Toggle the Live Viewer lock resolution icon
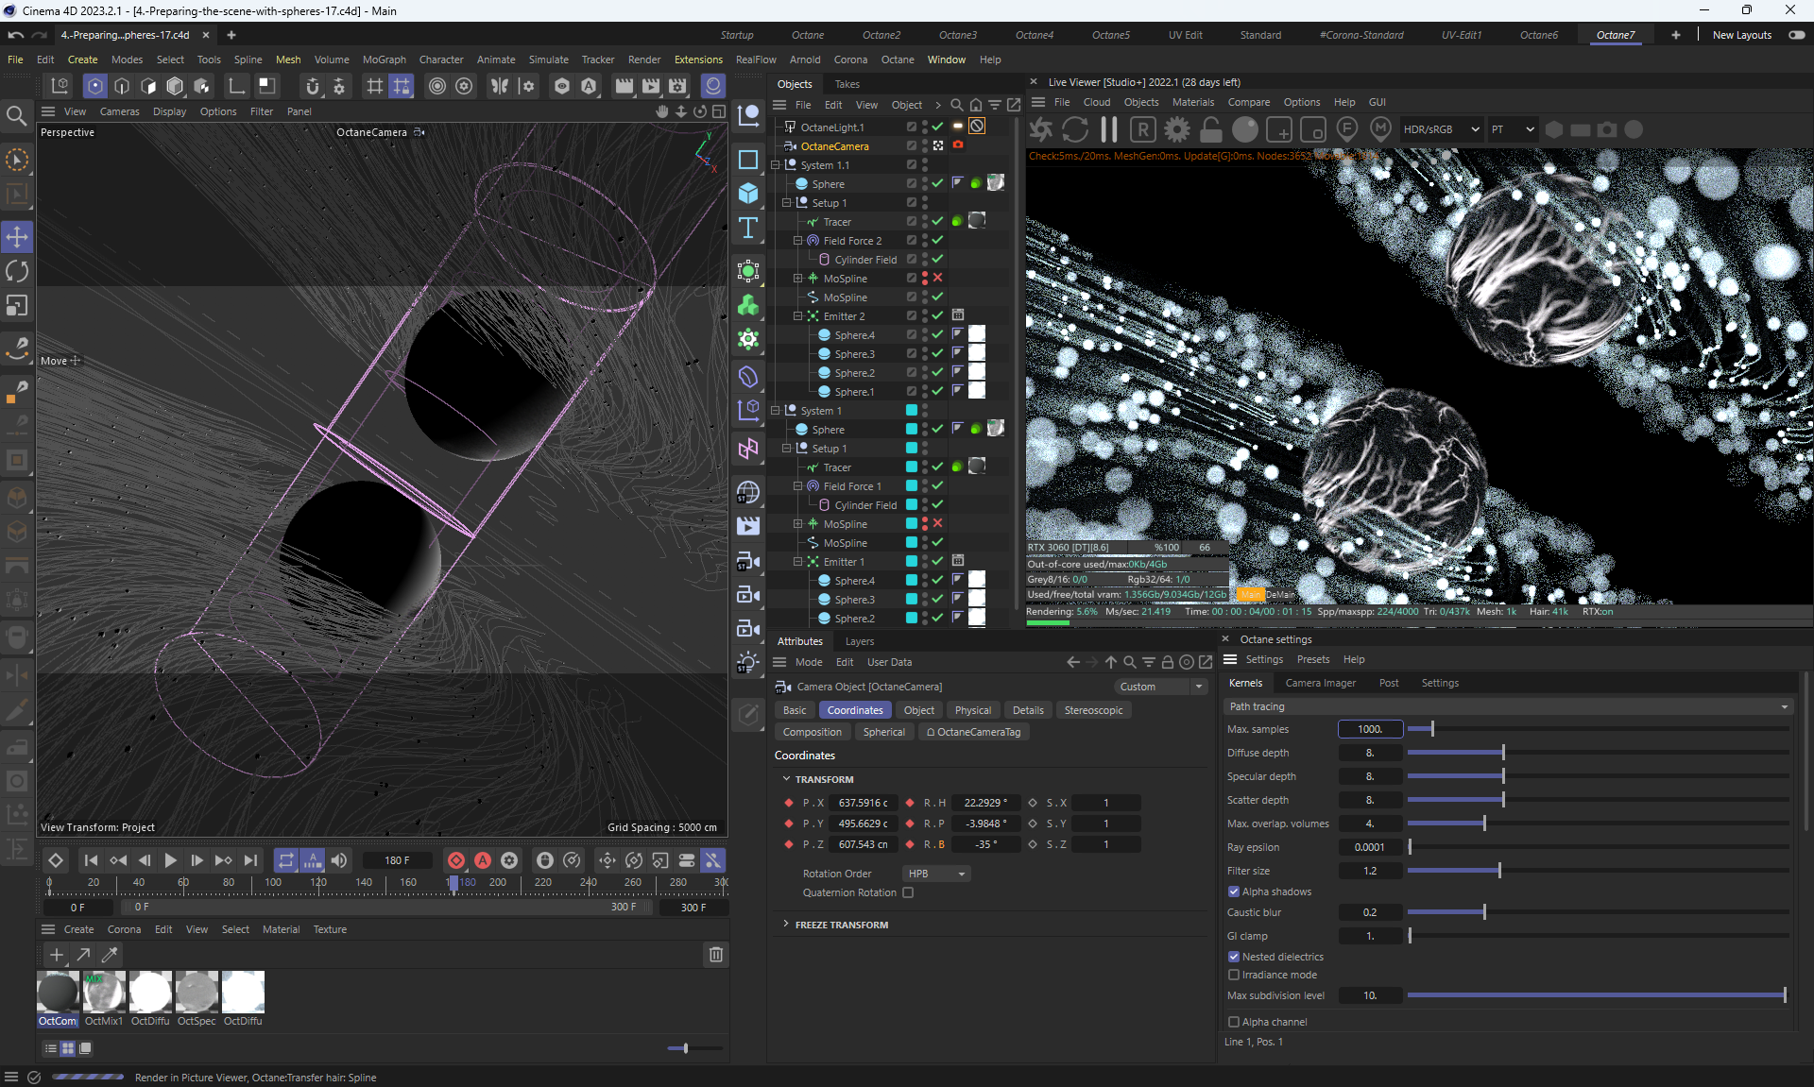1814x1087 pixels. (1211, 129)
